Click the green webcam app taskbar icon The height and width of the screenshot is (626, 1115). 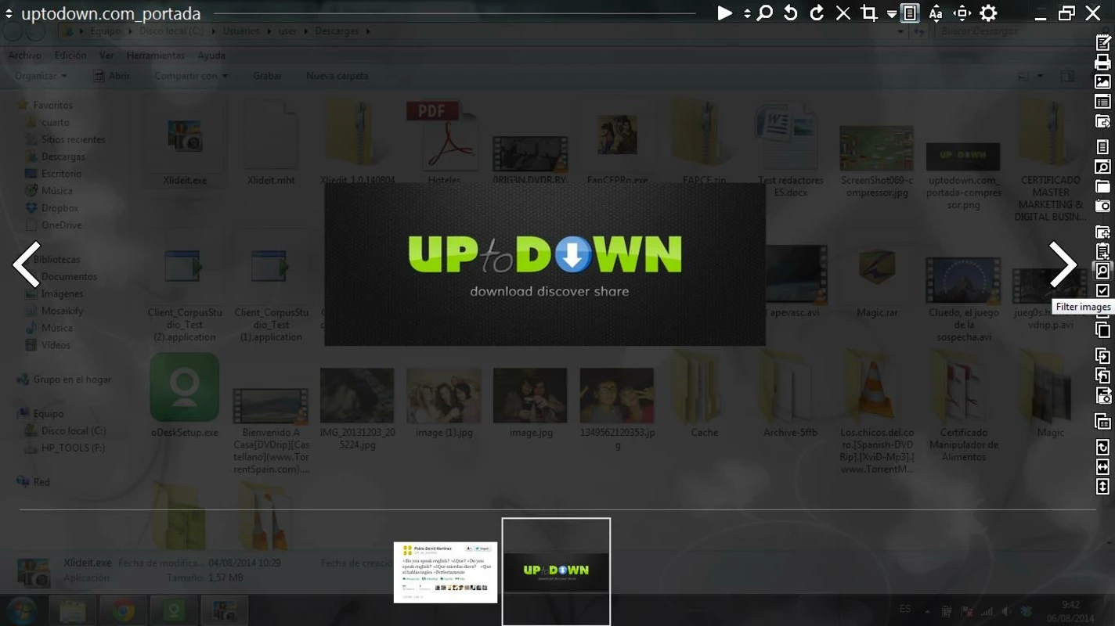click(173, 610)
